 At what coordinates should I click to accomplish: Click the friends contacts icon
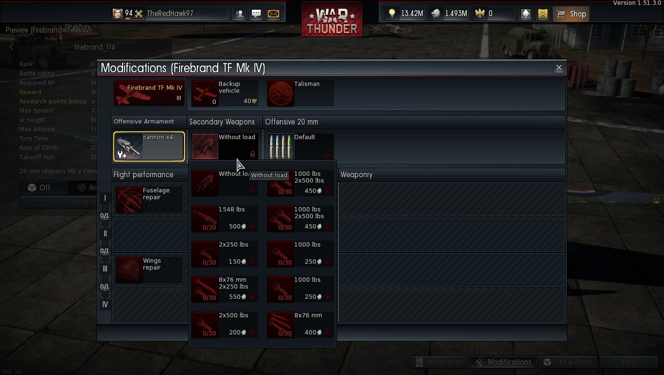(x=239, y=14)
